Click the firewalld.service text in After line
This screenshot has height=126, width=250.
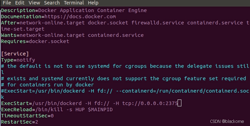[158, 23]
